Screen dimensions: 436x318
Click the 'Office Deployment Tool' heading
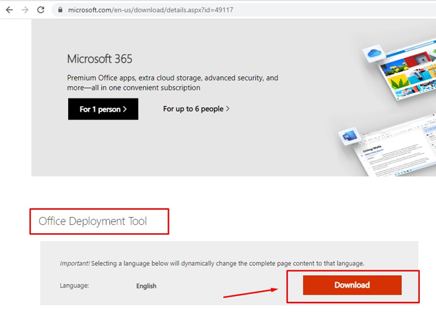(92, 221)
